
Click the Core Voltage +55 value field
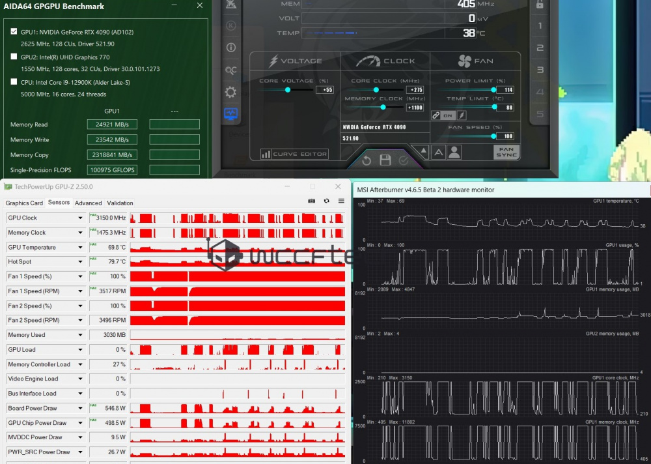pyautogui.click(x=325, y=90)
